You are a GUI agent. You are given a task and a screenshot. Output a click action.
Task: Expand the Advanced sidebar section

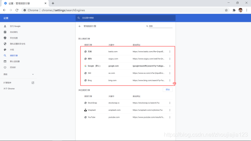click(x=18, y=75)
